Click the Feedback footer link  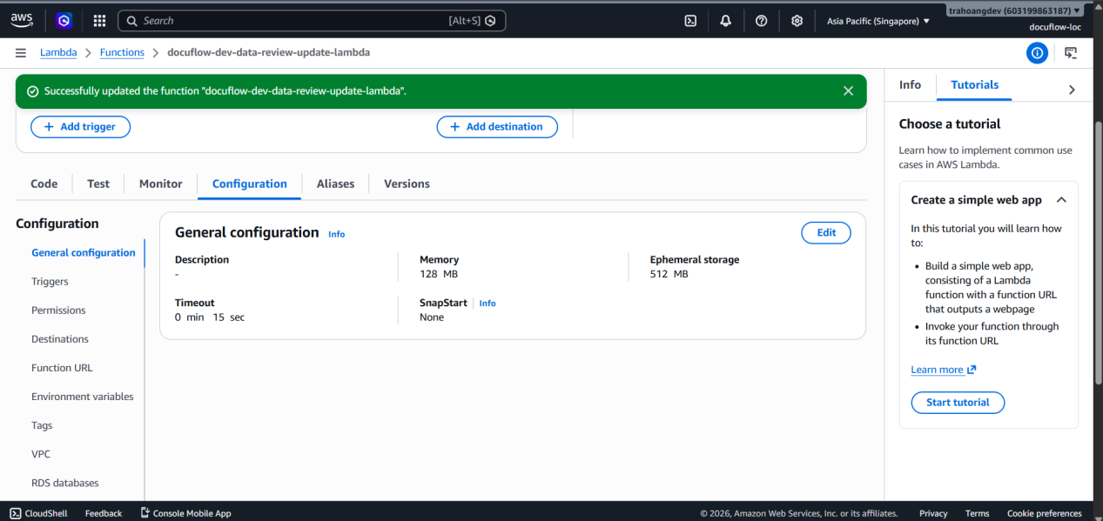click(x=104, y=513)
